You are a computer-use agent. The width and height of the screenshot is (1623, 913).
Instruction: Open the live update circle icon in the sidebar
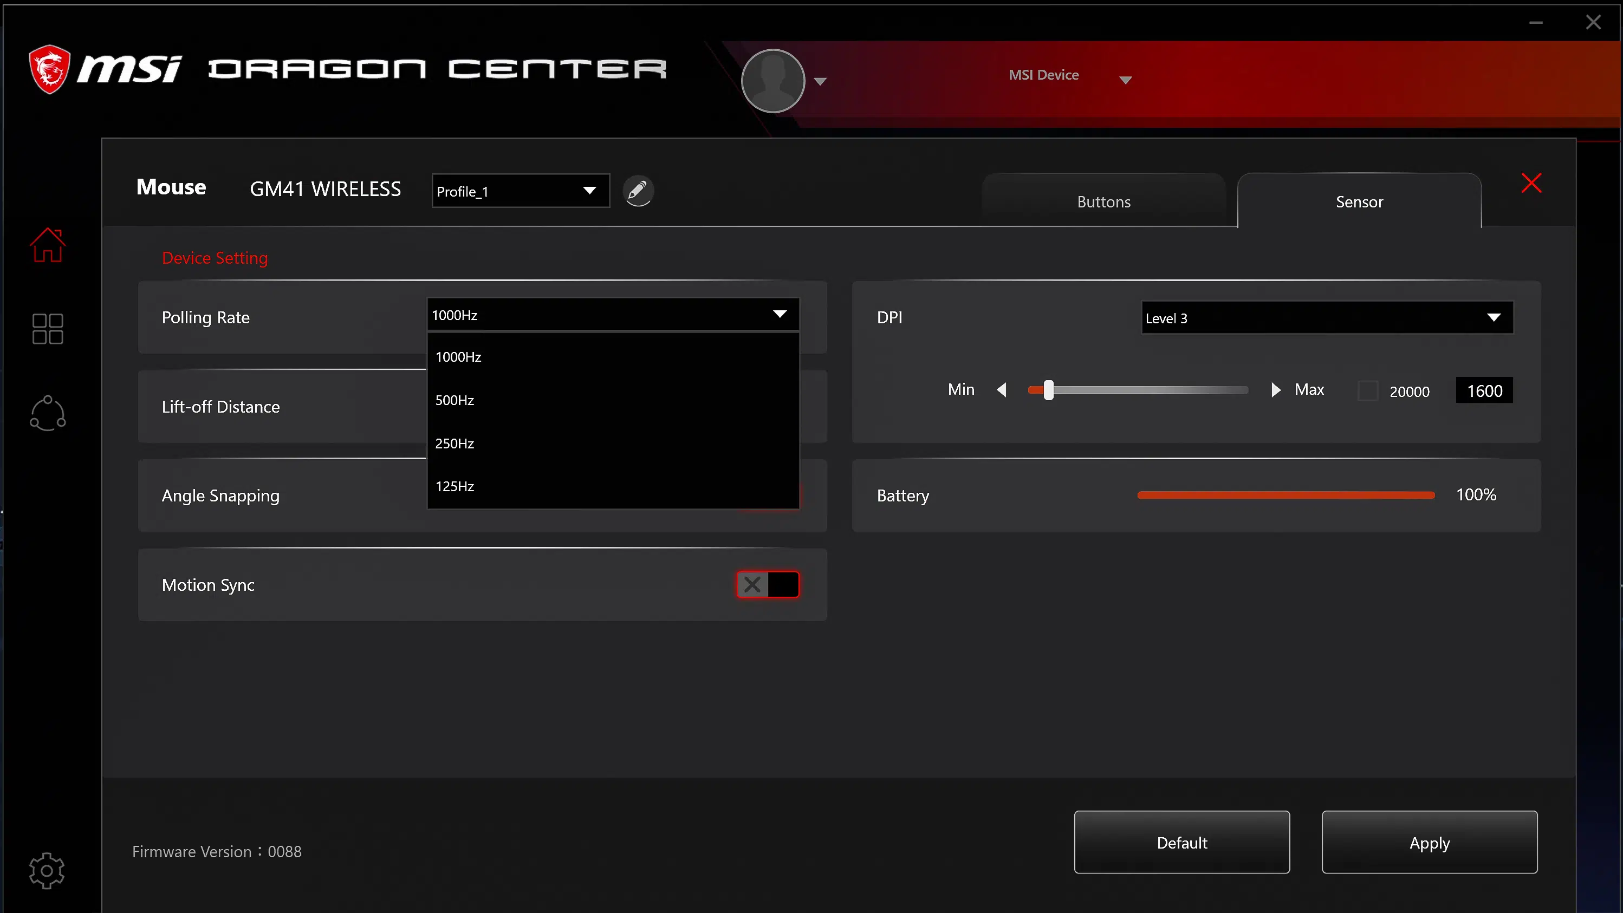(x=47, y=414)
